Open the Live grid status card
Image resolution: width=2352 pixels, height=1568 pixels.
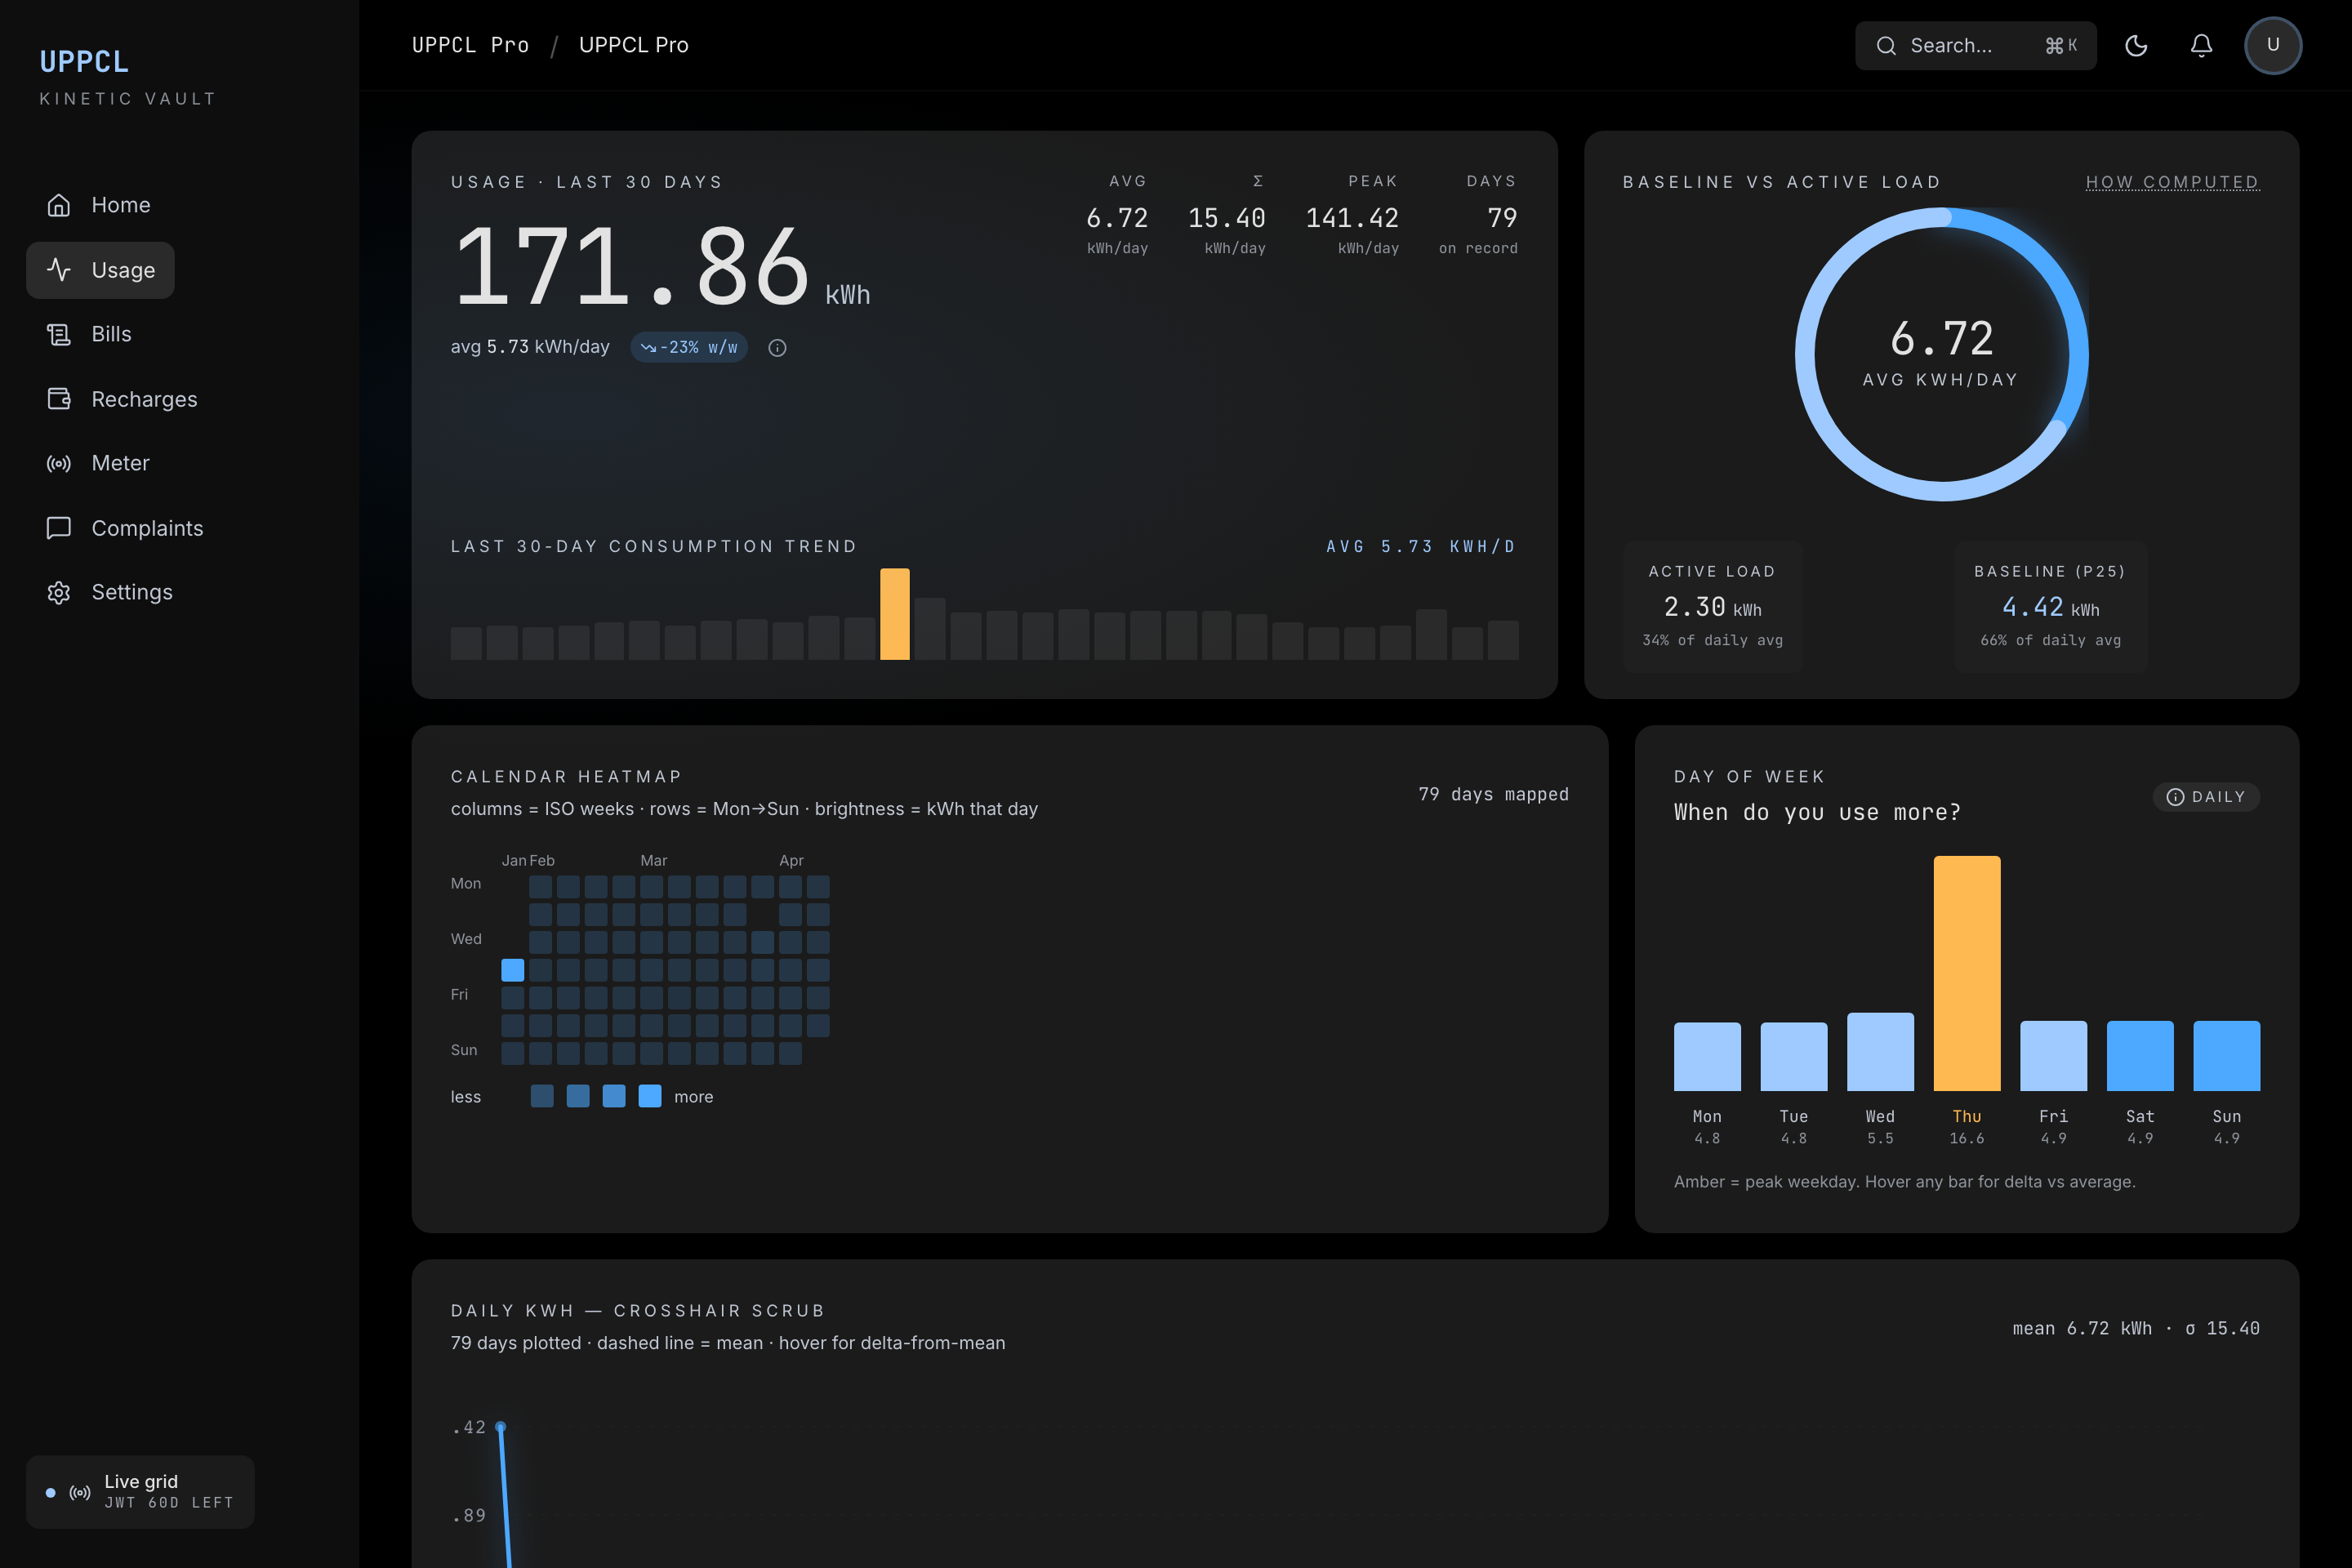coord(140,1491)
